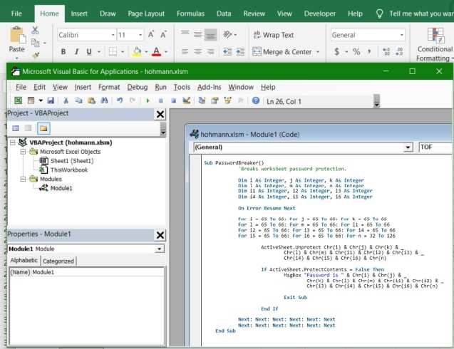The height and width of the screenshot is (349, 454).
Task: Open the VBA editor Debug menu
Action: (138, 87)
